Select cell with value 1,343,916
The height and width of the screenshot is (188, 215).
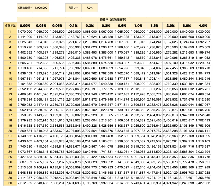pos(203,79)
